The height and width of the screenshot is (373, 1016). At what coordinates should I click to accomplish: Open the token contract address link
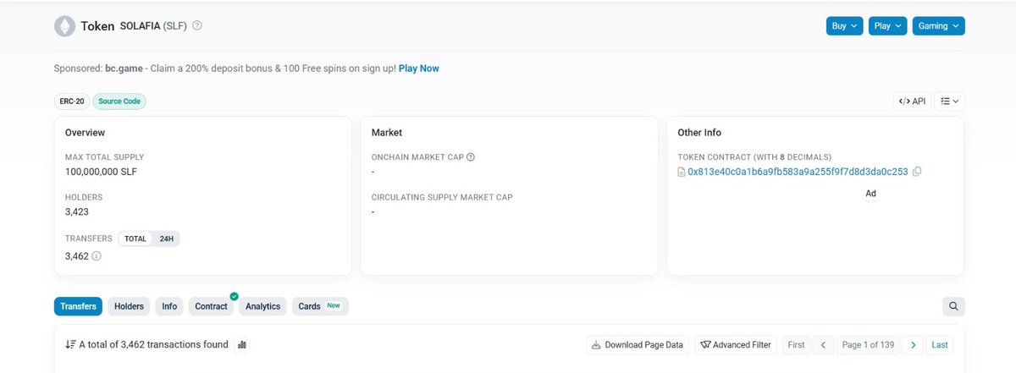798,172
